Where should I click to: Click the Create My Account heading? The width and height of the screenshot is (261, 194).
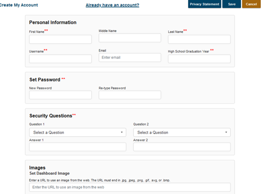point(18,5)
